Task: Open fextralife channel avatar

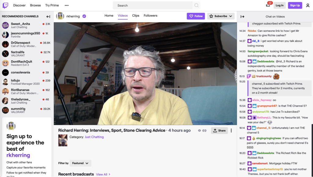Action: (6, 54)
